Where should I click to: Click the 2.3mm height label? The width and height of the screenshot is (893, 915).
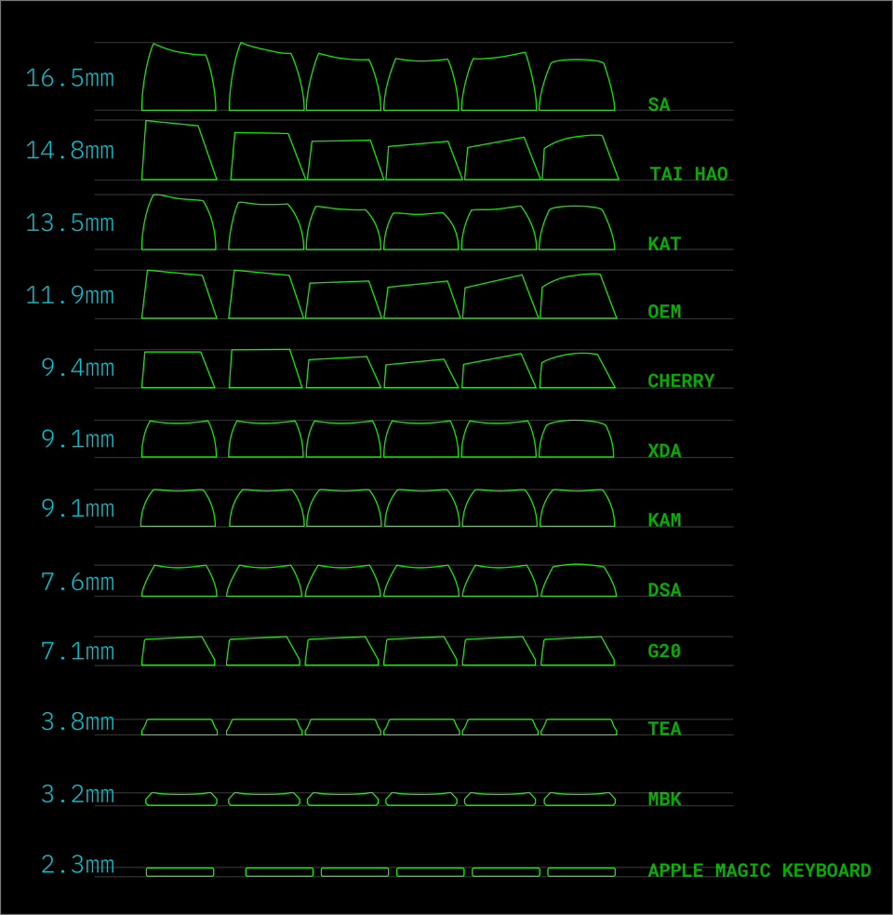tap(77, 865)
